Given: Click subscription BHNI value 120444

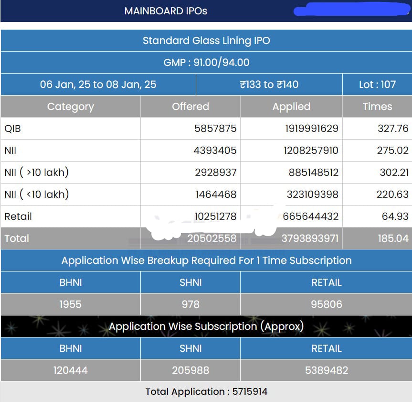Looking at the screenshot, I should tap(71, 370).
